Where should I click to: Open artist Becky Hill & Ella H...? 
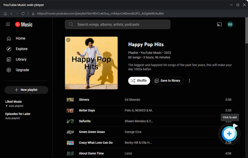coord(138,143)
